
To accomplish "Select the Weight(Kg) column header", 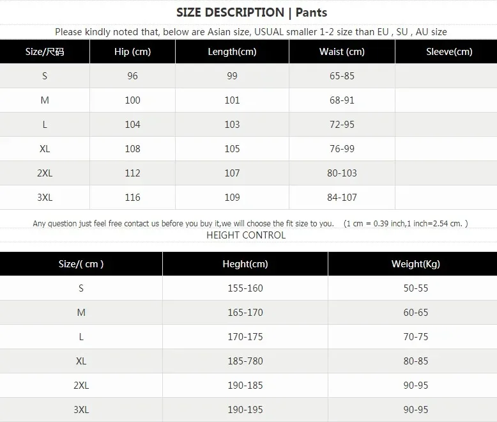I will click(416, 264).
